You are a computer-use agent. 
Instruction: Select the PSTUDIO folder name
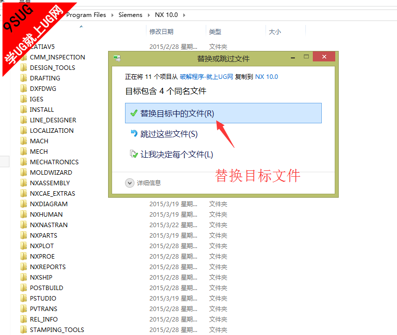pos(43,298)
